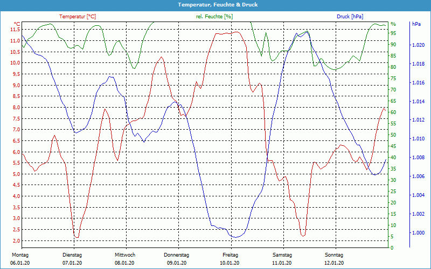Screen dimensions: 431x269
Task: Click the 'Samstag' day label
Action: pyautogui.click(x=282, y=254)
